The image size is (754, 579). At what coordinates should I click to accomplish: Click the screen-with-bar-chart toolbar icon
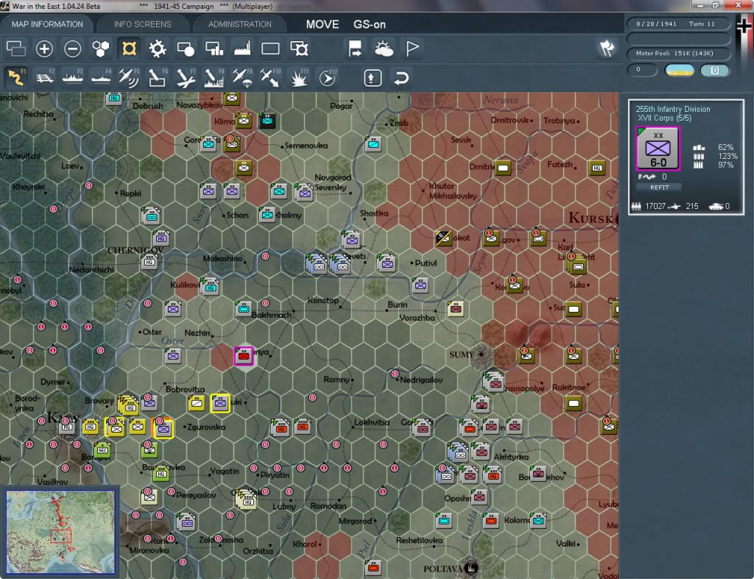[214, 49]
